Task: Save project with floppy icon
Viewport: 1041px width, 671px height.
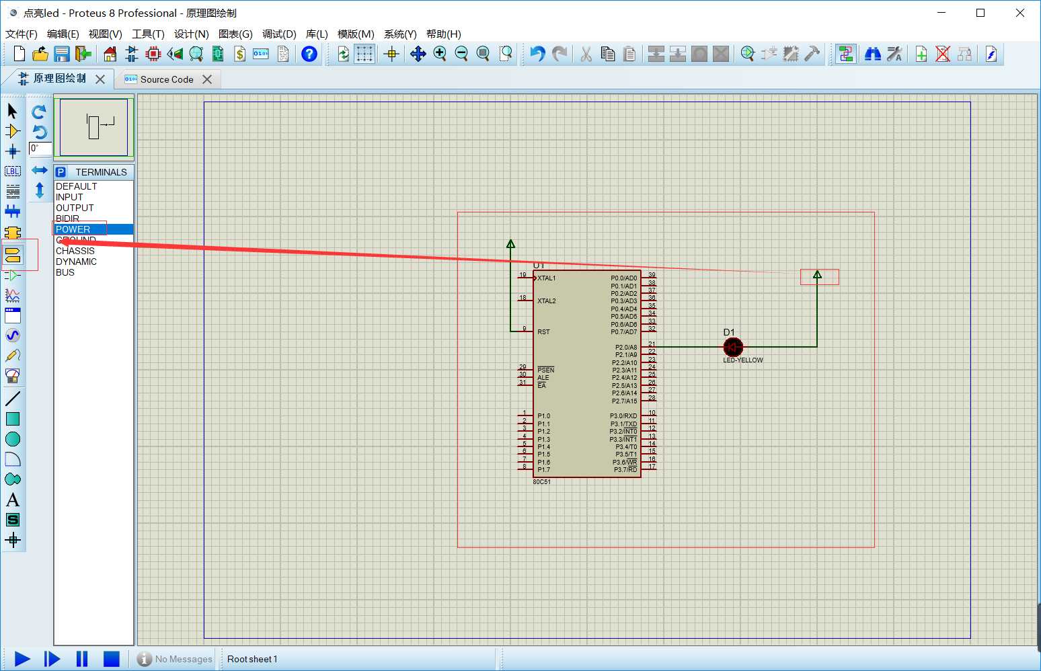Action: 62,54
